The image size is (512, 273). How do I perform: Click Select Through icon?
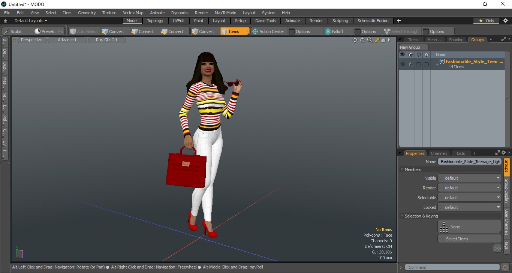pos(387,31)
